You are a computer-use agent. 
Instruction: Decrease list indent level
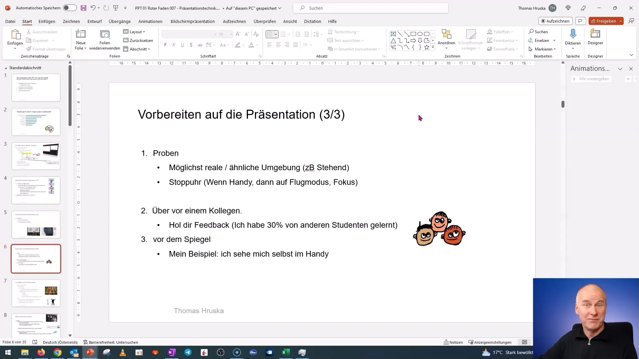pos(298,34)
